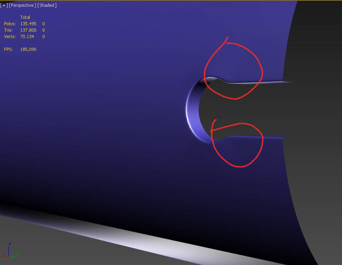Click the green Y axis of the world tripod
This screenshot has width=342, height=265.
point(12,256)
